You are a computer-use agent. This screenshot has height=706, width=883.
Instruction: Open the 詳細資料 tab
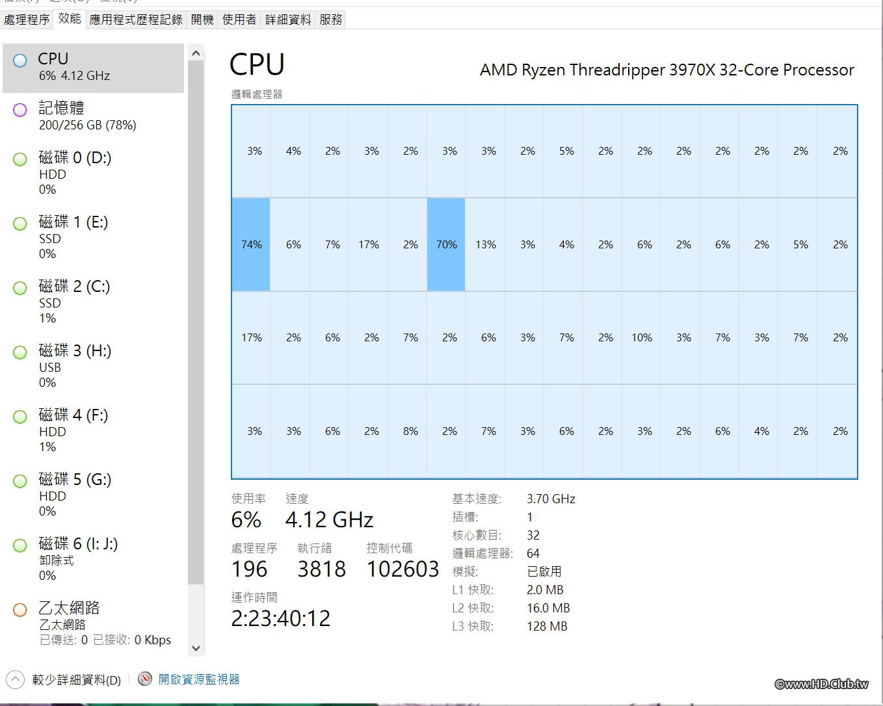288,20
